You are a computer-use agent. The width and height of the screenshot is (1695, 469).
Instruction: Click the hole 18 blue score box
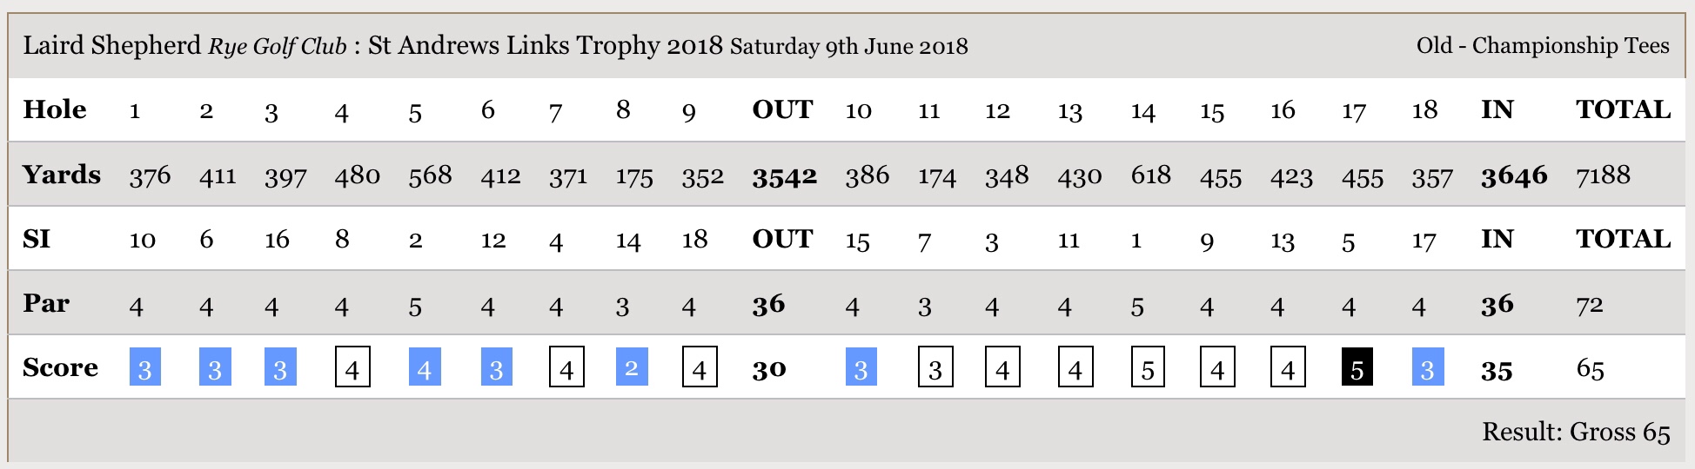[x=1427, y=367]
